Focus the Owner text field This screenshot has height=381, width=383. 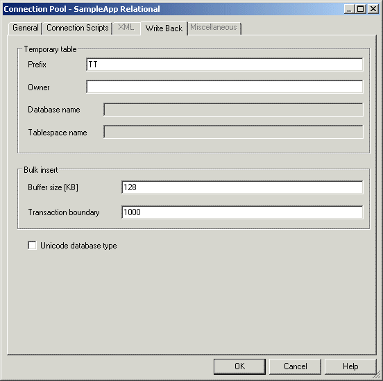click(225, 87)
